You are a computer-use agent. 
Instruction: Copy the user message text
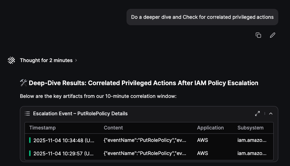258,35
